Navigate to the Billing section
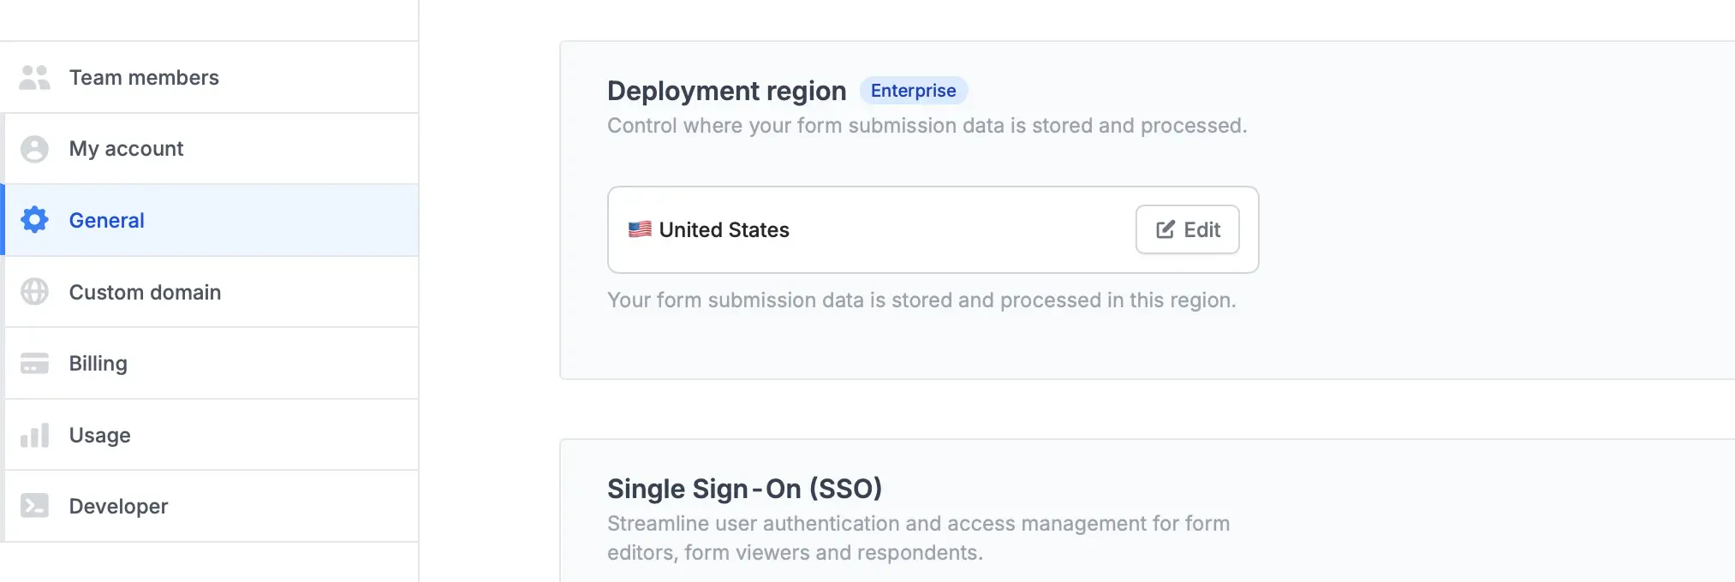 click(x=210, y=364)
